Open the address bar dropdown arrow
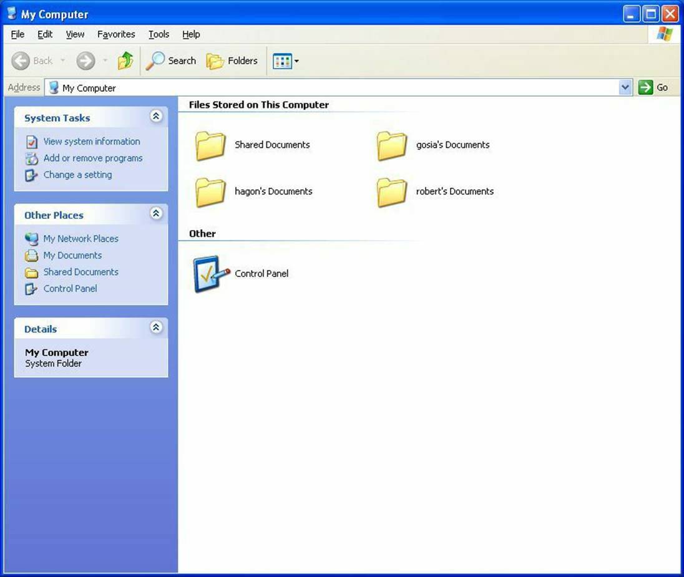This screenshot has width=684, height=577. (x=625, y=87)
